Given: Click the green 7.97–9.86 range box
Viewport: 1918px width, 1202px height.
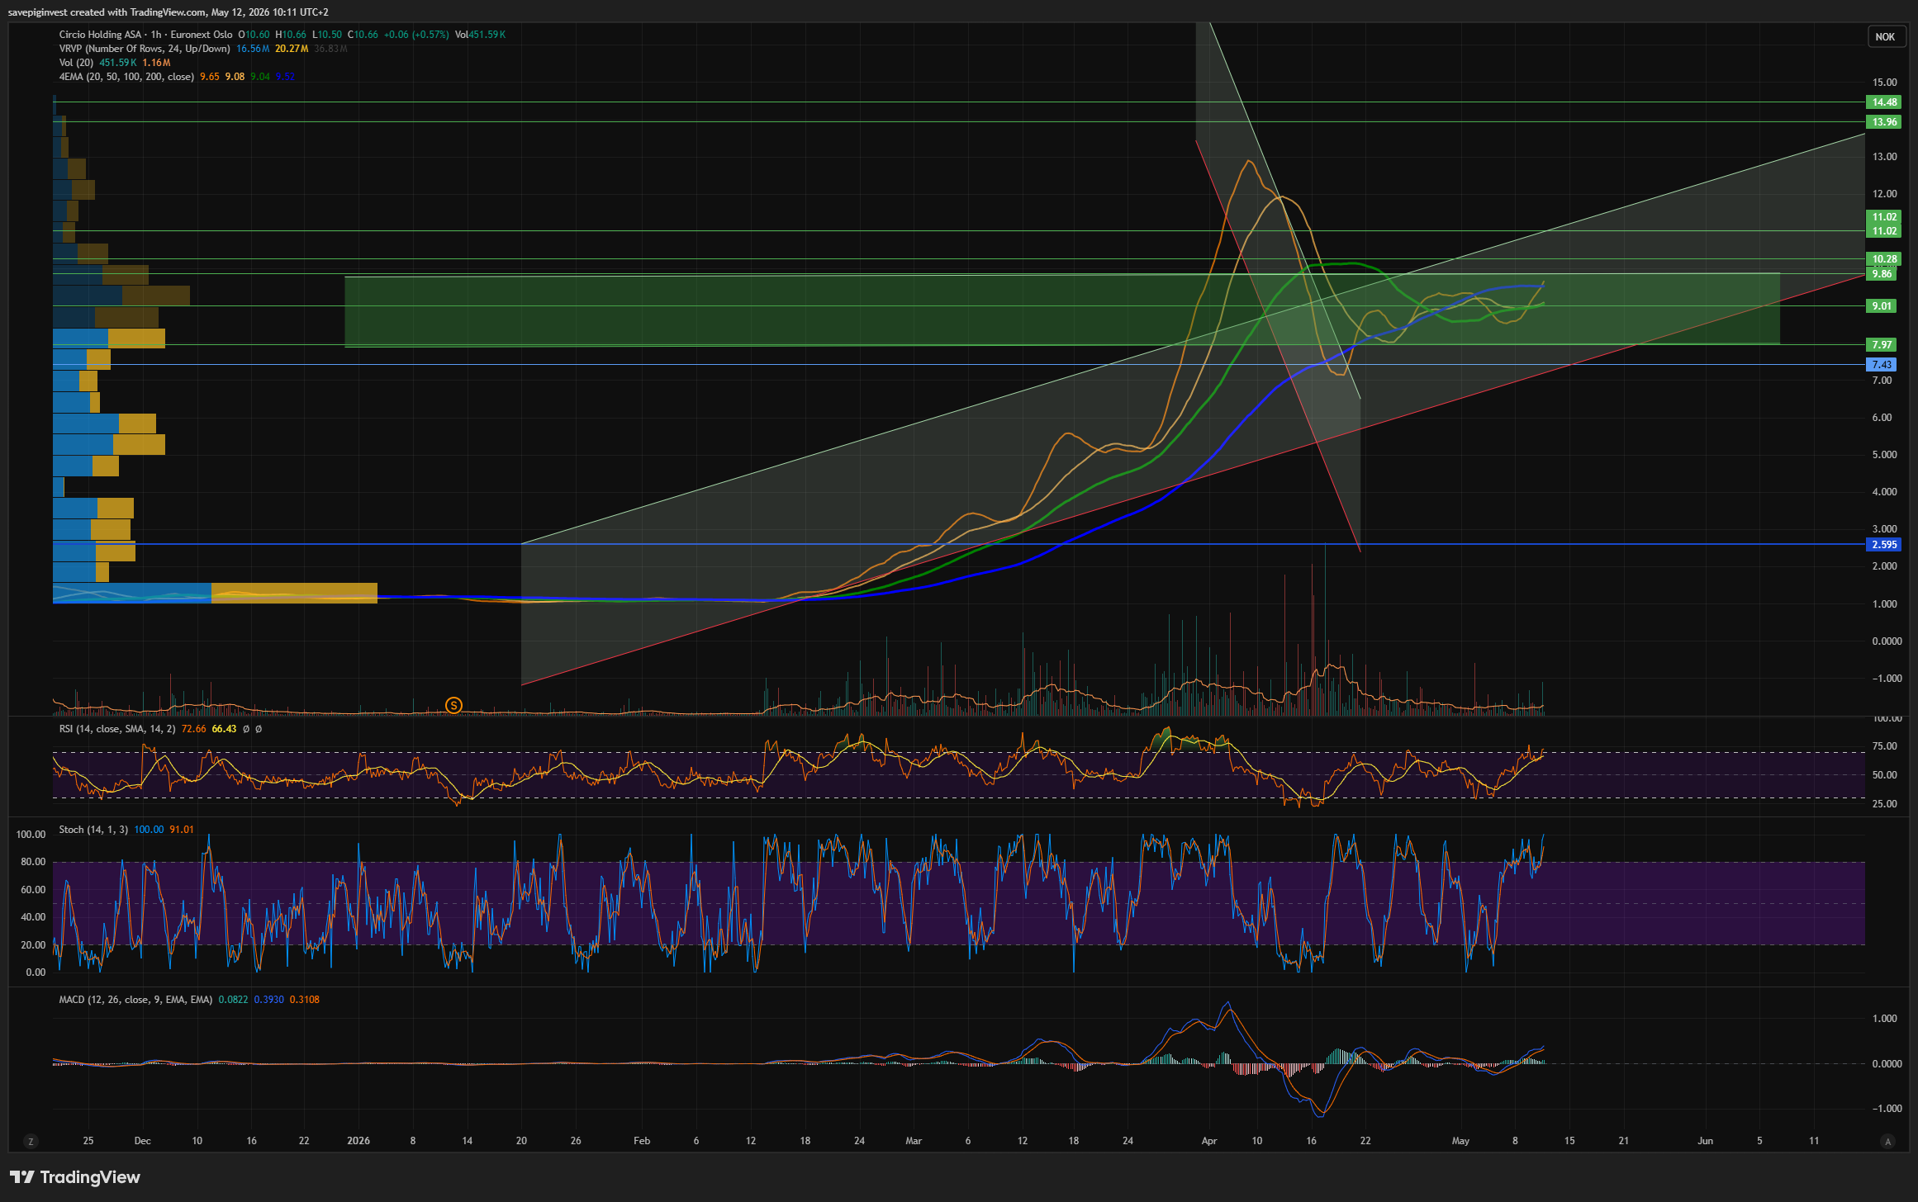Looking at the screenshot, I should (x=1062, y=310).
